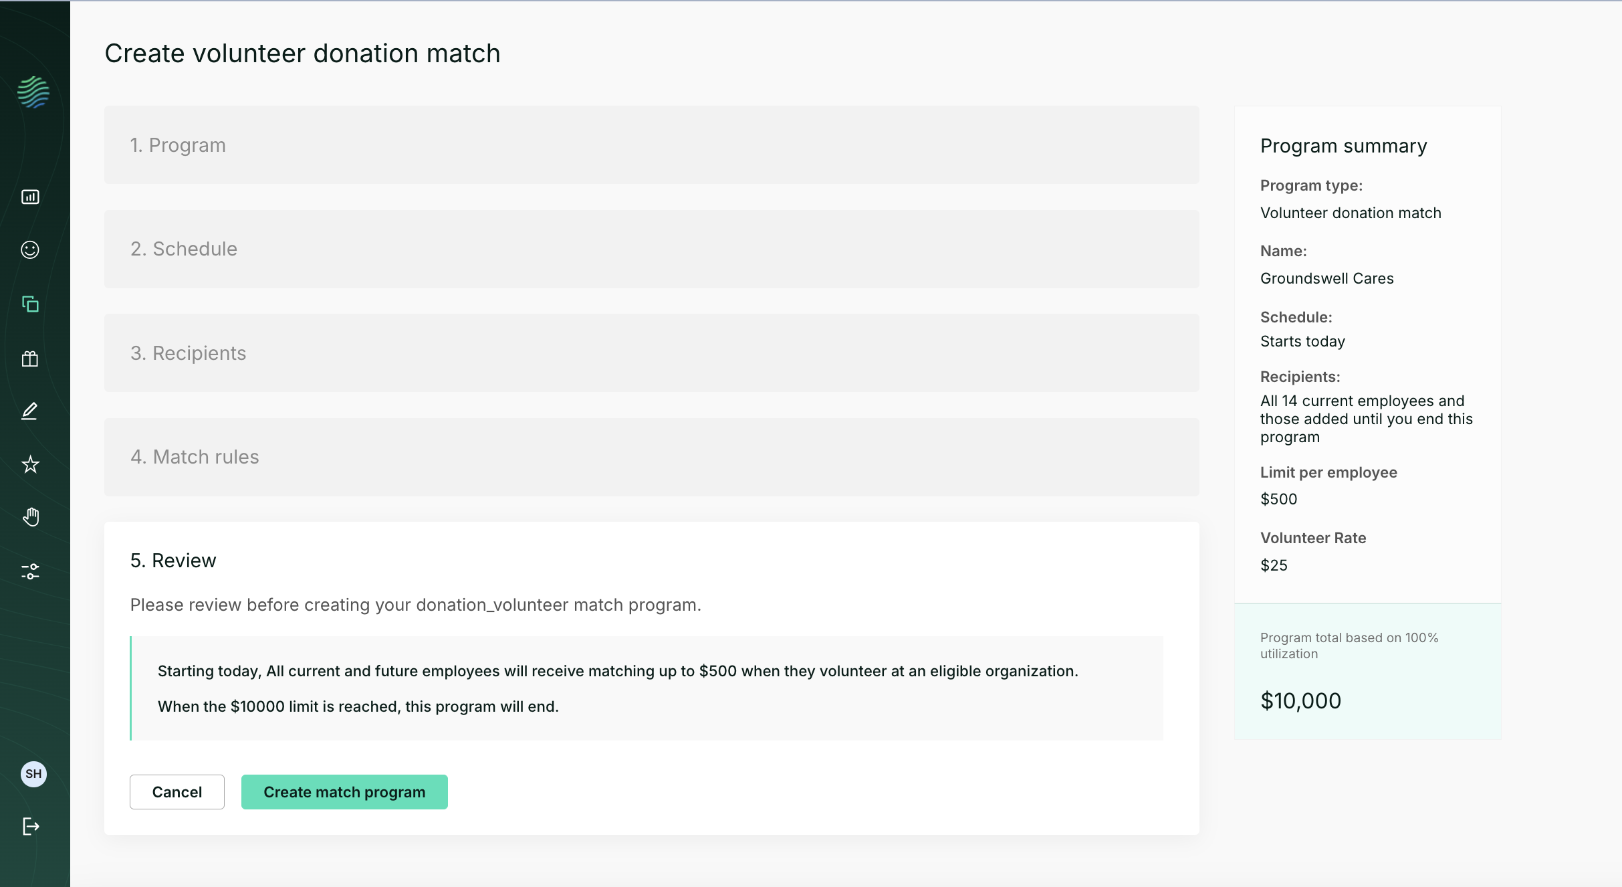Image resolution: width=1622 pixels, height=887 pixels.
Task: Expand the 4. Match rules step
Action: point(651,457)
